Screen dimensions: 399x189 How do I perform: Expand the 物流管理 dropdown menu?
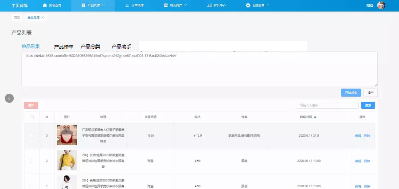coord(185,6)
